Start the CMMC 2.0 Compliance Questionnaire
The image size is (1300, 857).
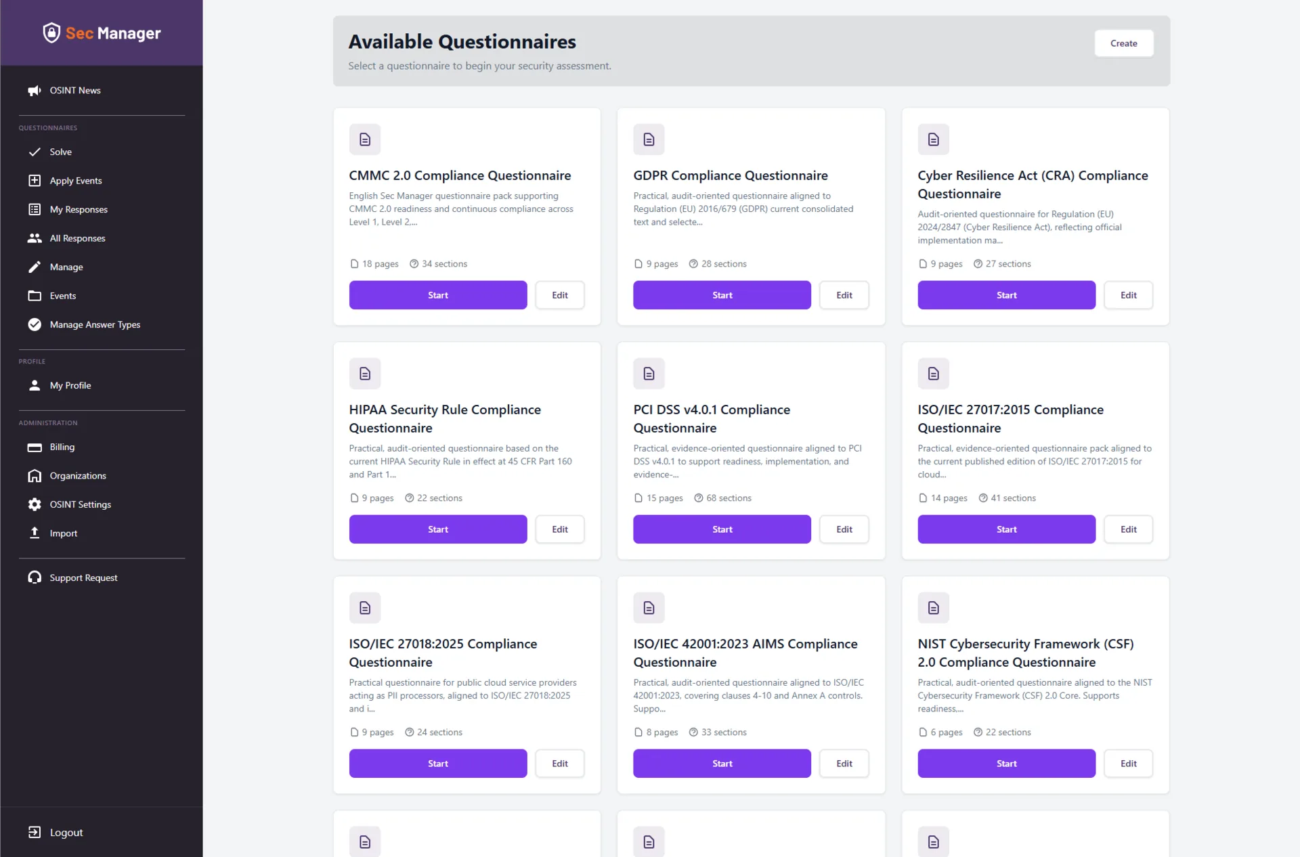pos(438,295)
